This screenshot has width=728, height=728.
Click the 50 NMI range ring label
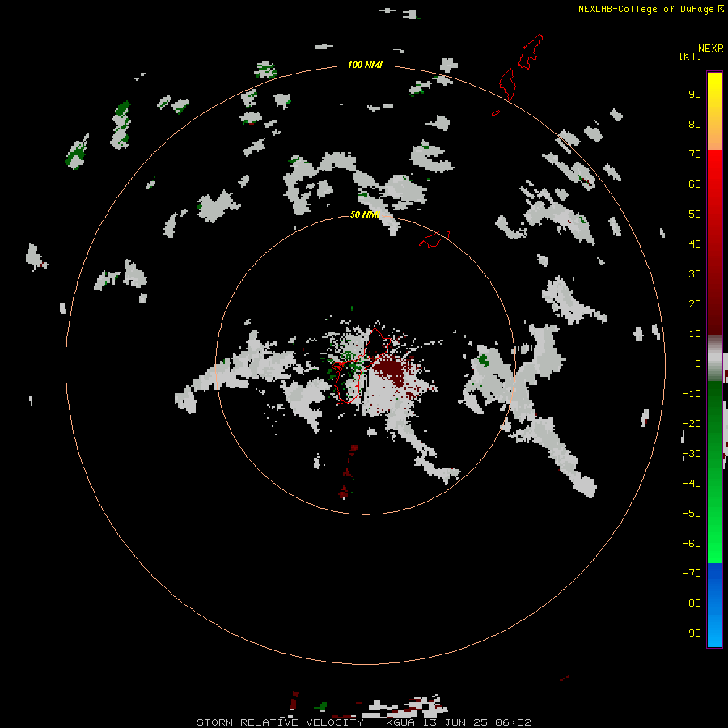point(365,214)
